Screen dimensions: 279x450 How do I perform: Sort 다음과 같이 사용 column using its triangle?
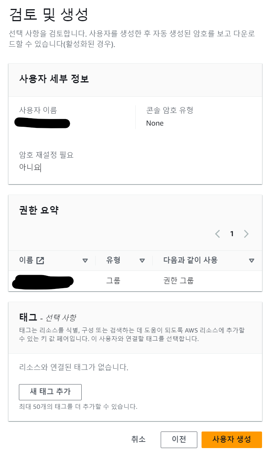[252, 260]
